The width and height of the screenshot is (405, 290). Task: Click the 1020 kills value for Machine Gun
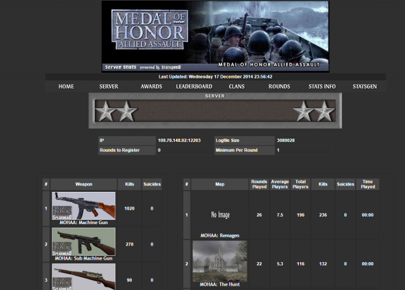click(x=129, y=208)
